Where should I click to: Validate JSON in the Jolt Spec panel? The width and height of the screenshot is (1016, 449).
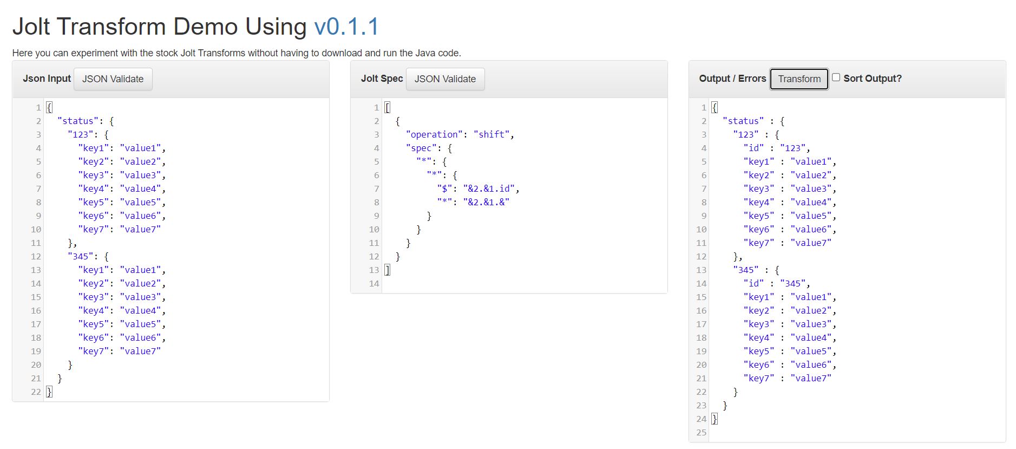(x=445, y=79)
